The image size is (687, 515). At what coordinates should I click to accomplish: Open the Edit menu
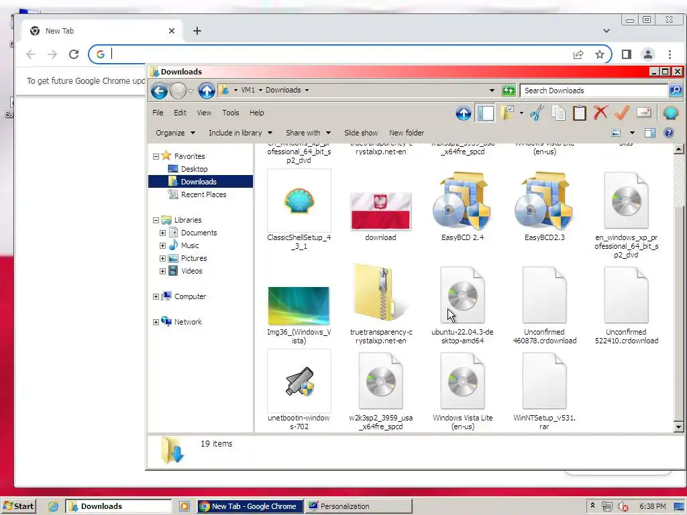coord(180,113)
